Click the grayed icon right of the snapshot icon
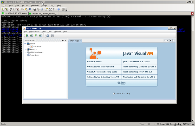The width and height of the screenshot is (195, 126). [x=52, y=36]
